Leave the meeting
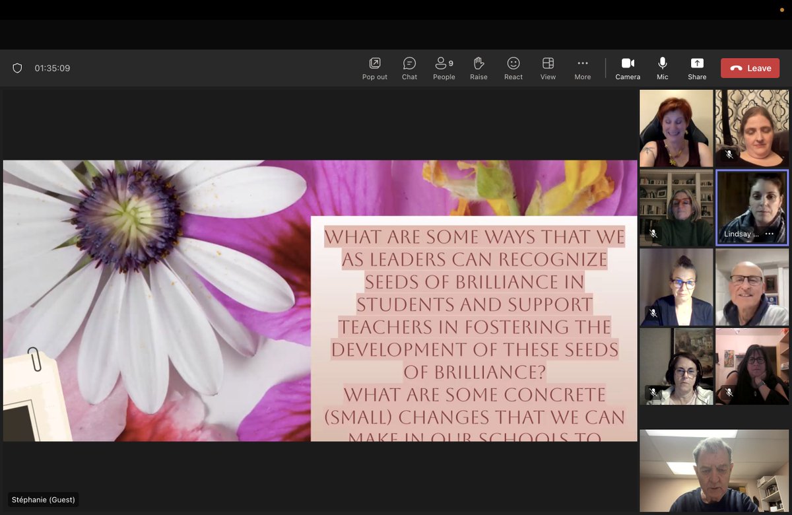The height and width of the screenshot is (515, 792). click(x=750, y=68)
